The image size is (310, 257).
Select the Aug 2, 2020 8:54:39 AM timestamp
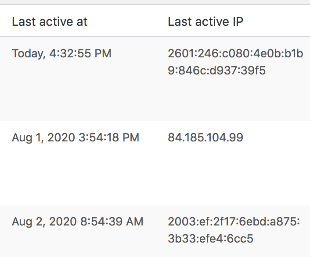point(77,222)
